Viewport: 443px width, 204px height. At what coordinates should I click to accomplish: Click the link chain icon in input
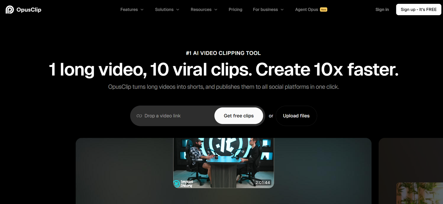(x=139, y=116)
